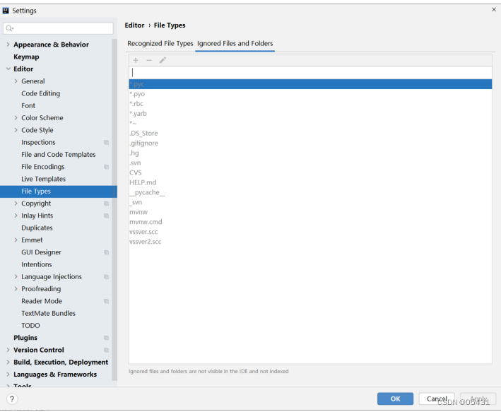Expand the Copyright subsection
This screenshot has width=501, height=412.
[16, 204]
